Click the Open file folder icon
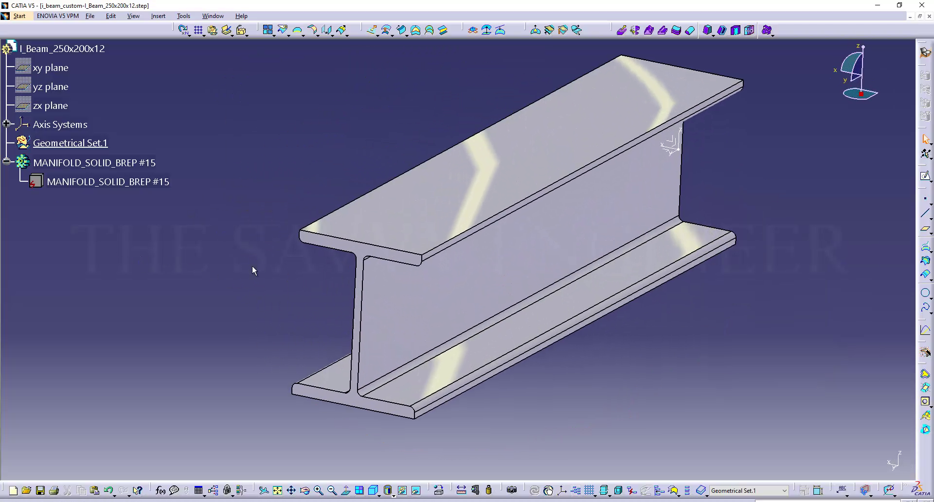 click(x=27, y=490)
